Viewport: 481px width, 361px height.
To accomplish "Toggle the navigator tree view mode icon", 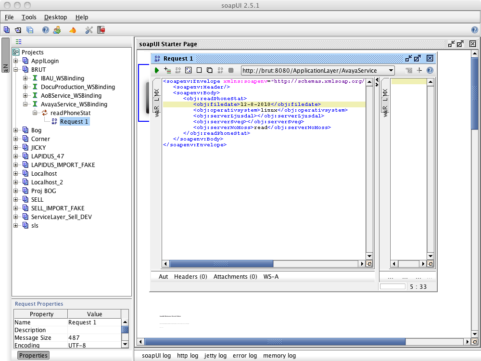I will coord(18,42).
